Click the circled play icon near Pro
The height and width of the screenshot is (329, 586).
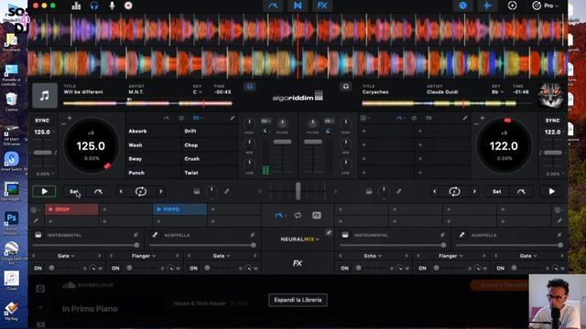(x=513, y=5)
